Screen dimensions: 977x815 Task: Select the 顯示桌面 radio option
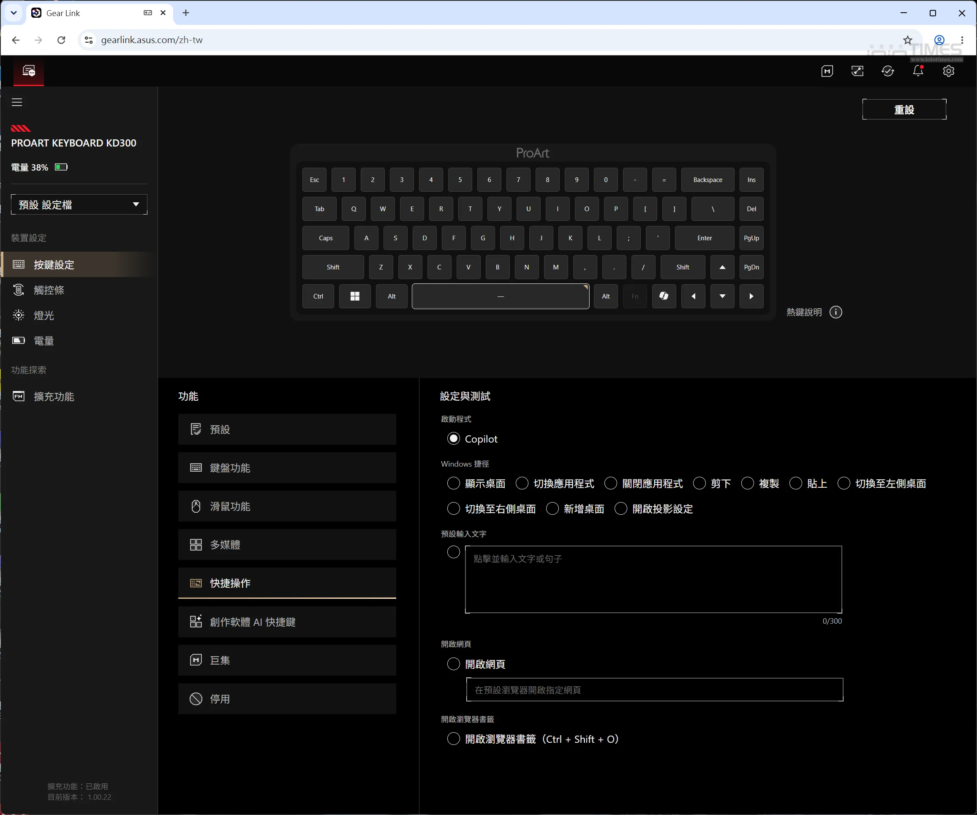click(x=453, y=484)
